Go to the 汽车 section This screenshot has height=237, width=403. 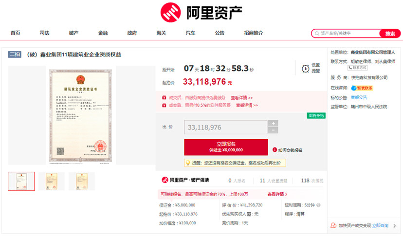click(x=190, y=33)
